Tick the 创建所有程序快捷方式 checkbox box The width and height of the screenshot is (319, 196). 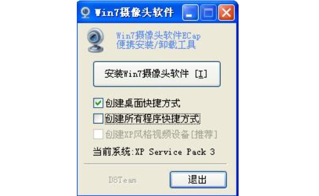[98, 119]
